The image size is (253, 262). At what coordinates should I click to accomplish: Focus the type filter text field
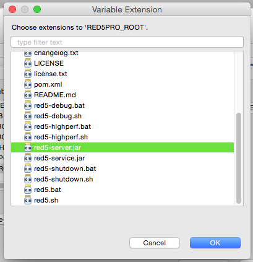[127, 42]
